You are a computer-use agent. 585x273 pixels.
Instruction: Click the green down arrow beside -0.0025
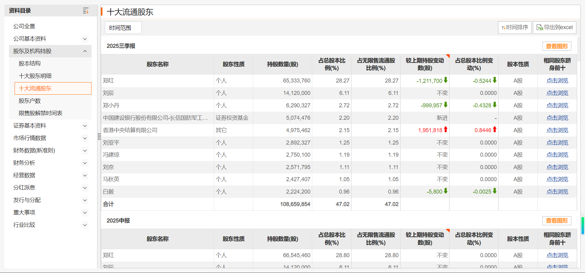point(495,191)
